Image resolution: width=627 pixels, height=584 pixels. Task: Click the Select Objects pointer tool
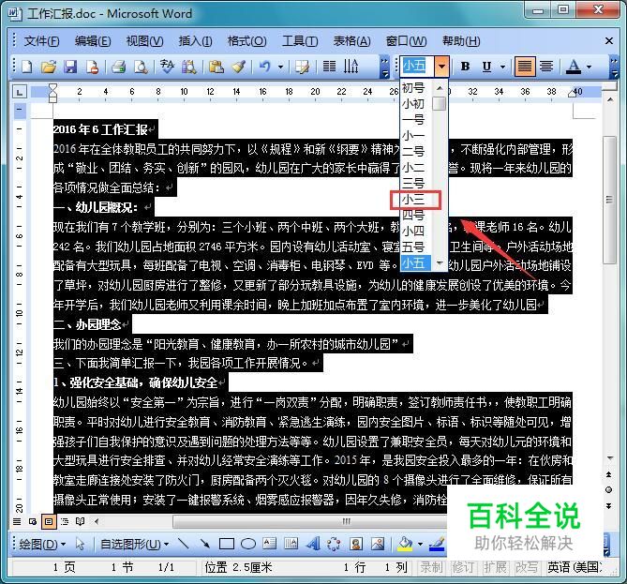pos(80,544)
